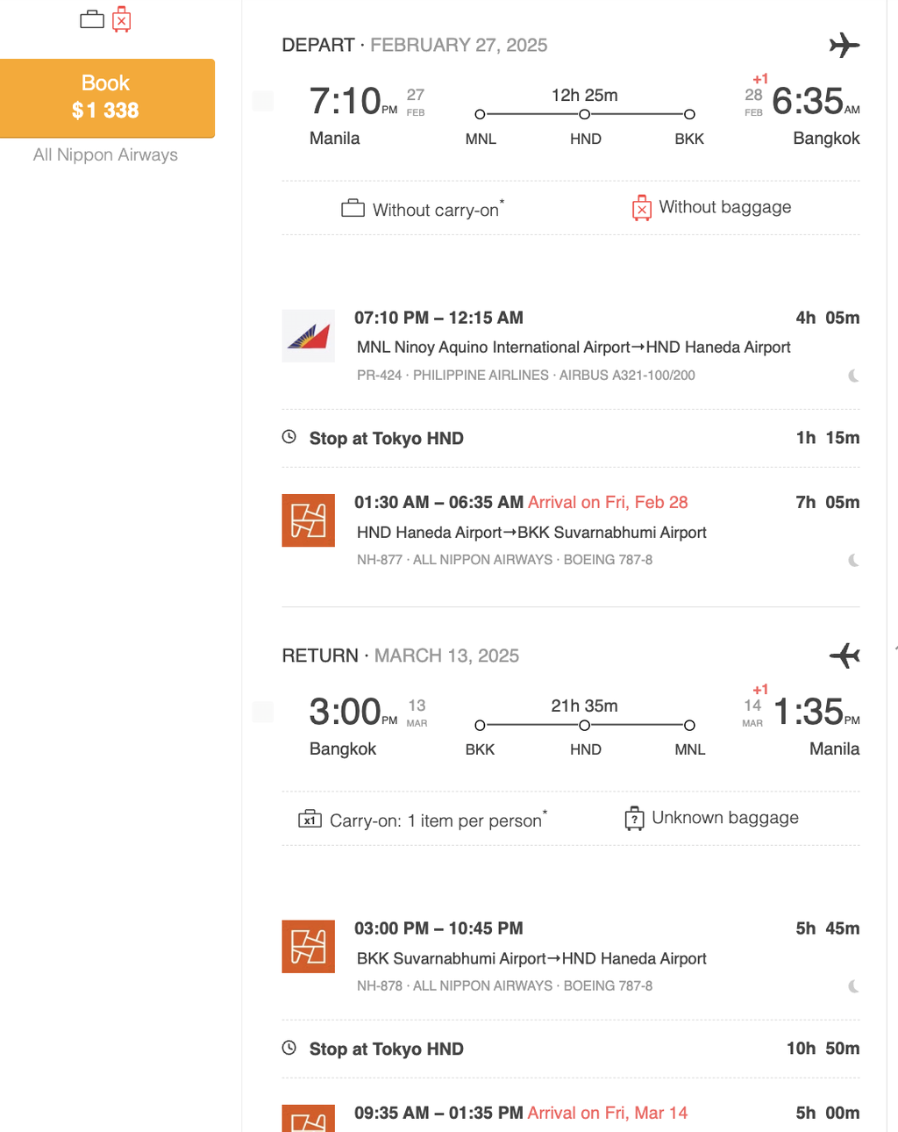Click the clock icon at 10h 50m stopover
Screen dimensions: 898x1132
click(x=289, y=1048)
